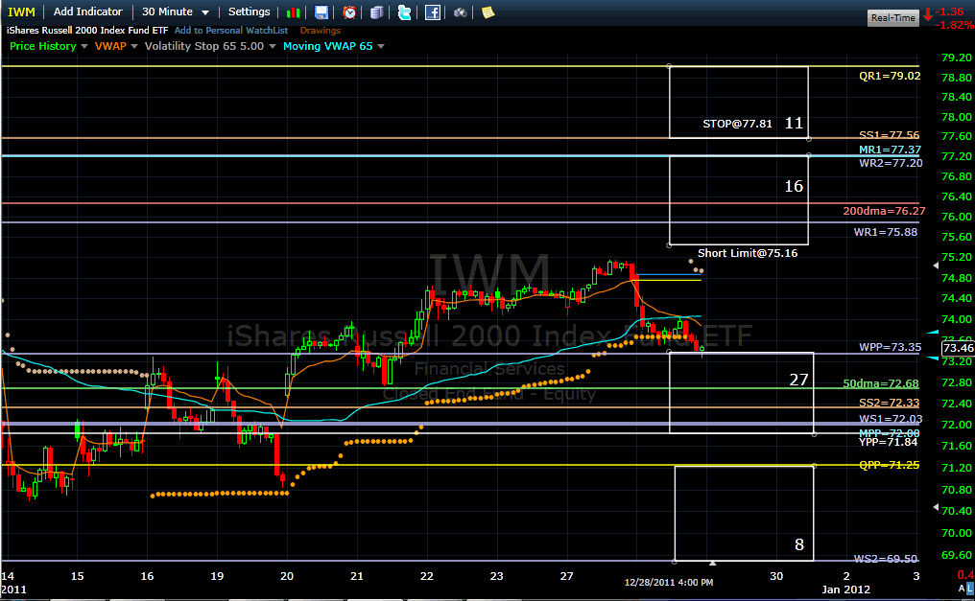Click the MR1=77.37 level label
Image resolution: width=975 pixels, height=601 pixels.
(890, 150)
